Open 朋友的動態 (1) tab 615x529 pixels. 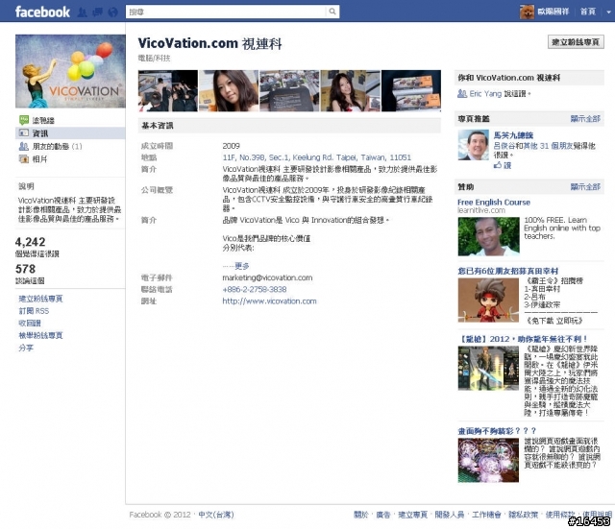pyautogui.click(x=58, y=146)
